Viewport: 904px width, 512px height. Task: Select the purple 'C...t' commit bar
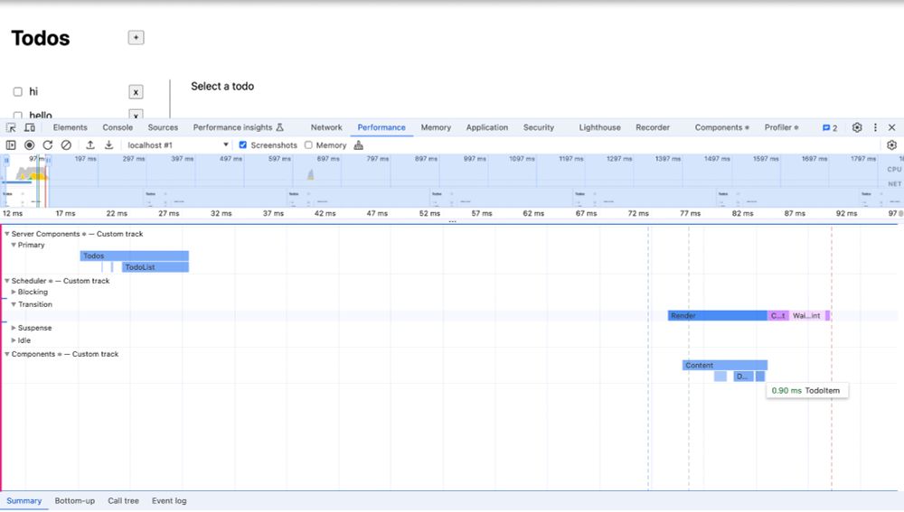(x=777, y=316)
